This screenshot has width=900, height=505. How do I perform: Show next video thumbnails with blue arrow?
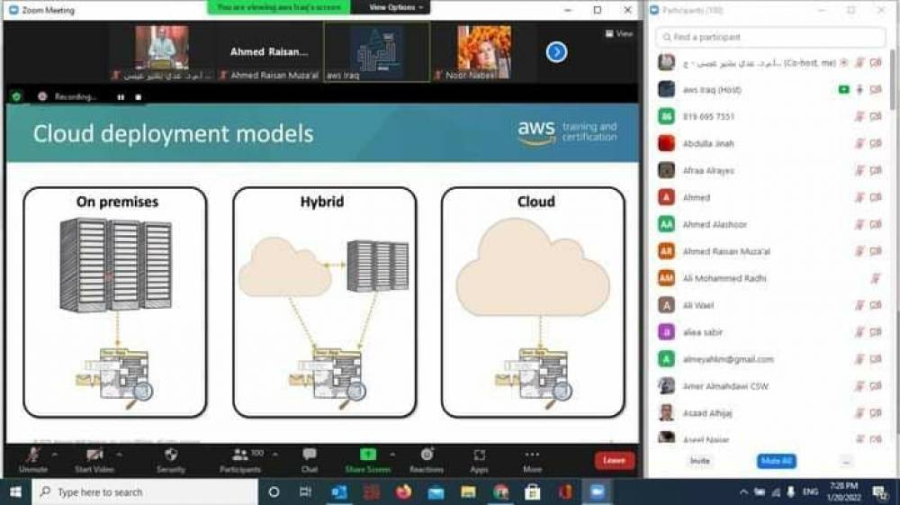[x=556, y=52]
